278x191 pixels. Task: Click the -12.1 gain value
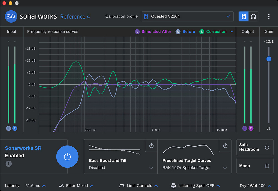269,42
